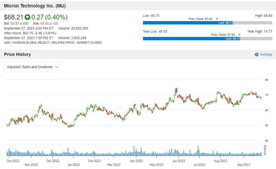This screenshot has height=169, width=276.
Task: Click the Year Low: 48.43 label
Action: tap(155, 32)
